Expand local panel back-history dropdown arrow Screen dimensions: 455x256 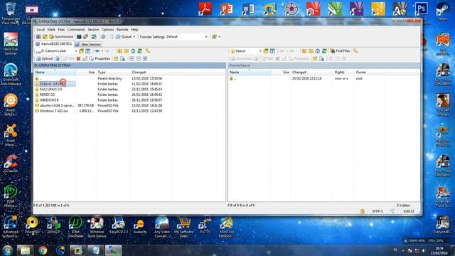pyautogui.click(x=102, y=51)
